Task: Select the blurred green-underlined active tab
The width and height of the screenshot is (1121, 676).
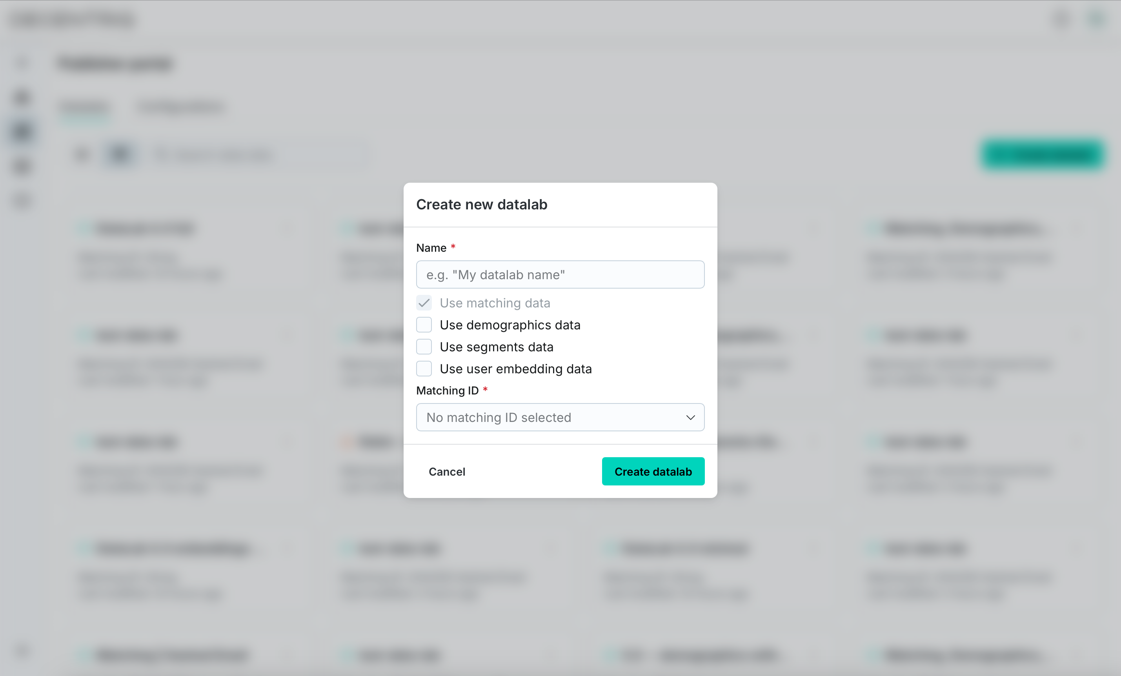Action: 84,108
